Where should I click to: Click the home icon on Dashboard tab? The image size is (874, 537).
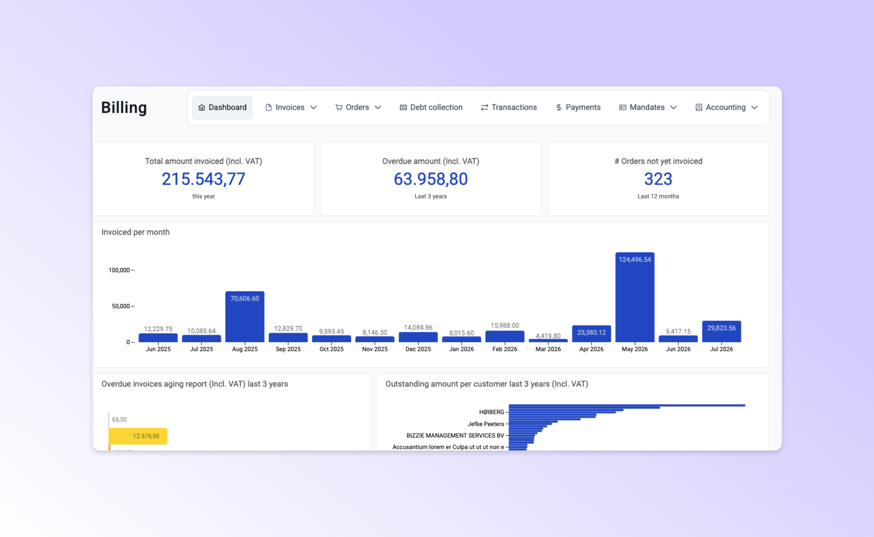point(202,107)
